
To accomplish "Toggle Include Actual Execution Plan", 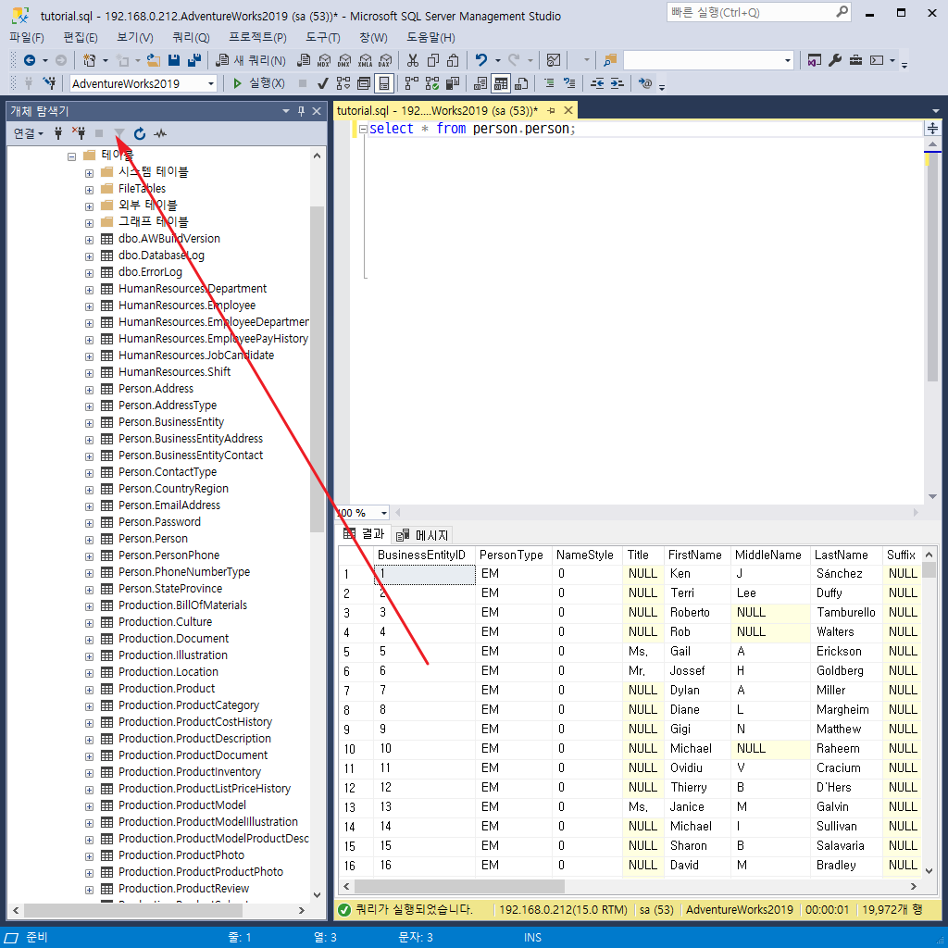I will pyautogui.click(x=412, y=82).
